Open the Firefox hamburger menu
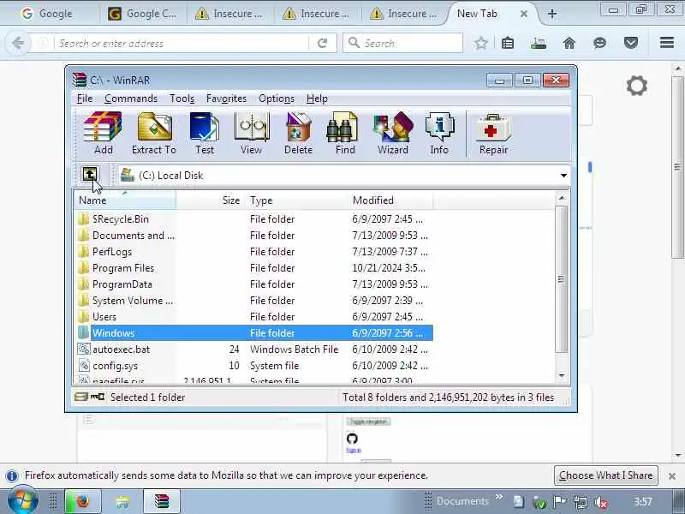This screenshot has height=514, width=685. 667,42
